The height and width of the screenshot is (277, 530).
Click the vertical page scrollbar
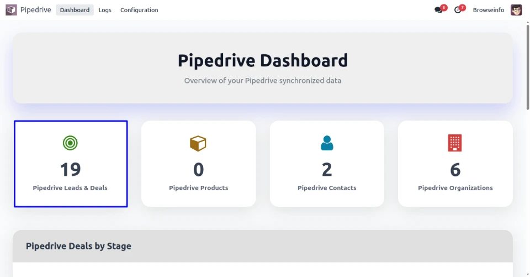click(528, 67)
